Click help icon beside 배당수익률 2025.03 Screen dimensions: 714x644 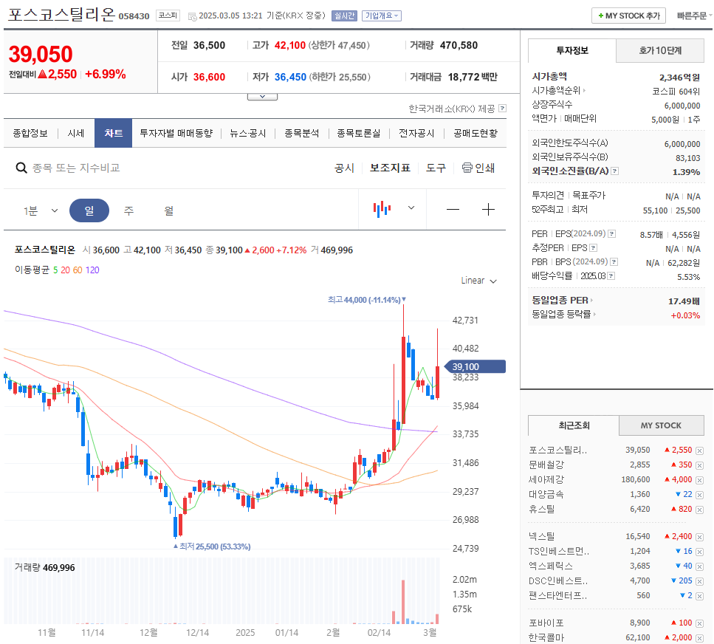coord(611,276)
